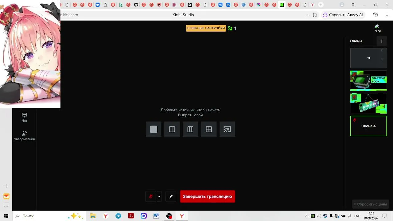Switch to the Starting Soon scene
393x221 pixels.
coord(368,81)
